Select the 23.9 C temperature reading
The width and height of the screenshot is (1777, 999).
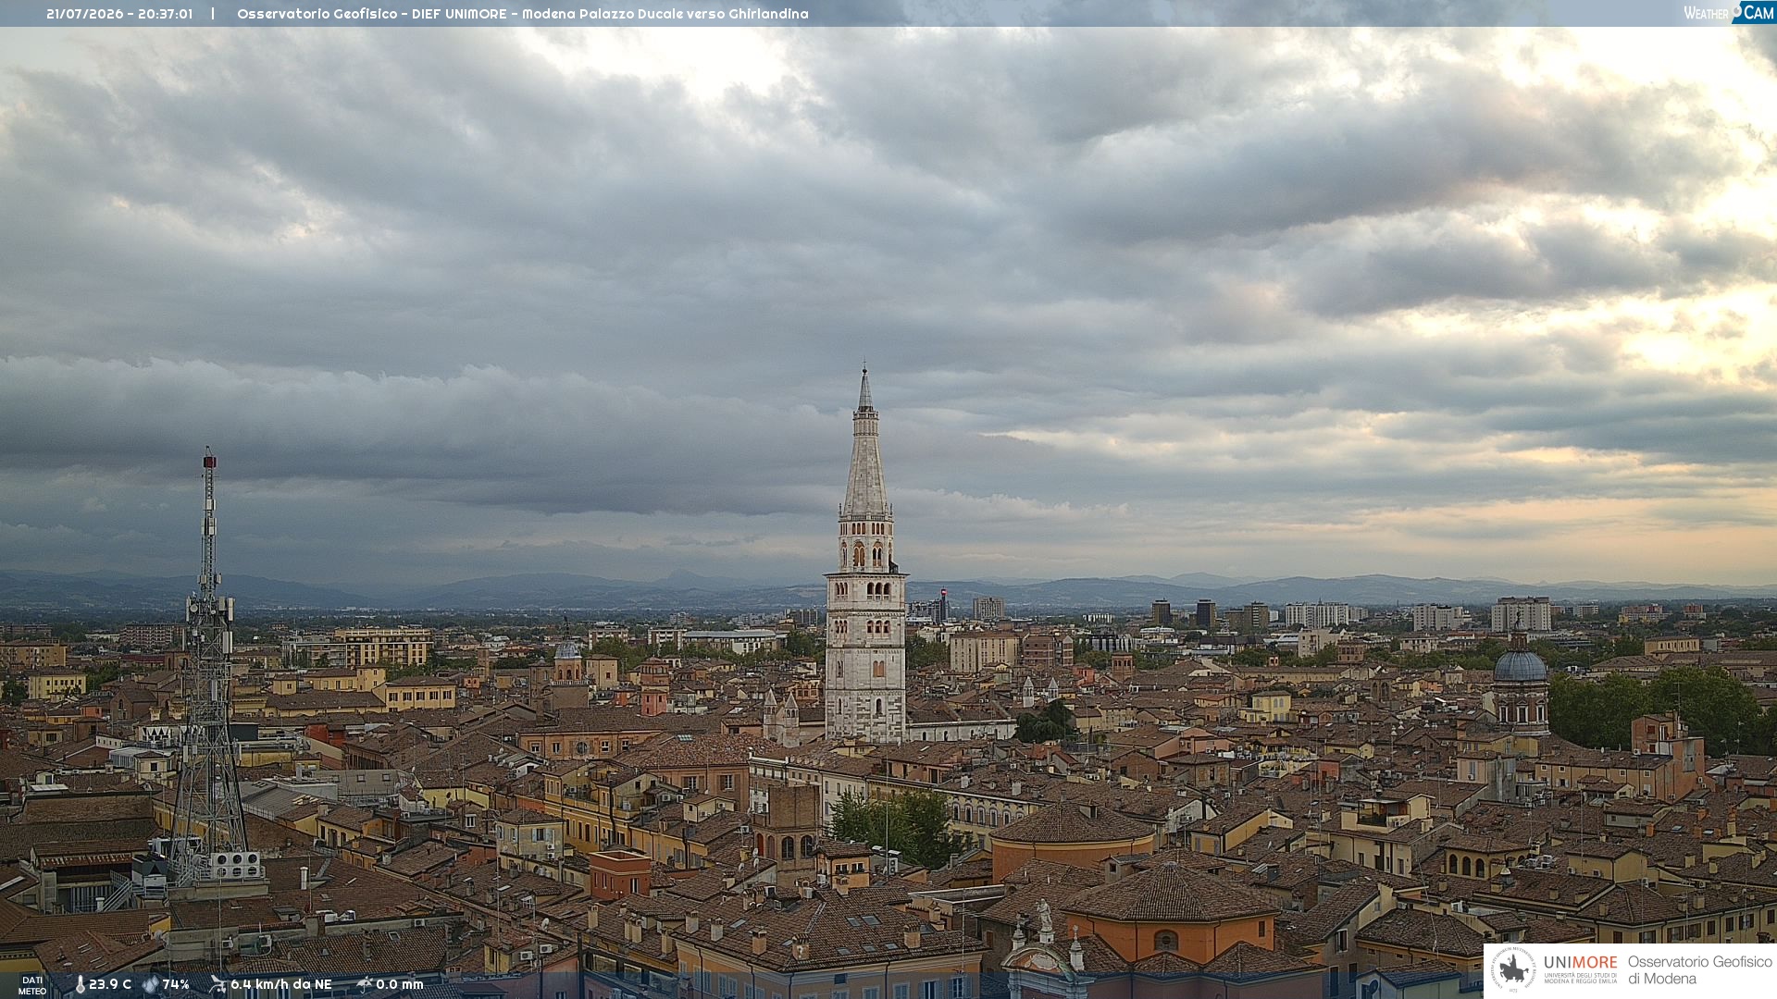pos(110,985)
